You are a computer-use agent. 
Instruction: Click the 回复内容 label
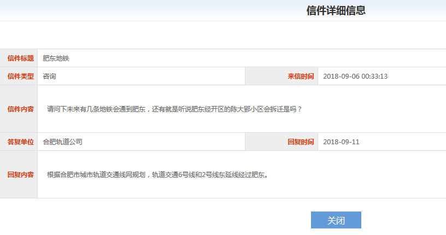click(20, 174)
